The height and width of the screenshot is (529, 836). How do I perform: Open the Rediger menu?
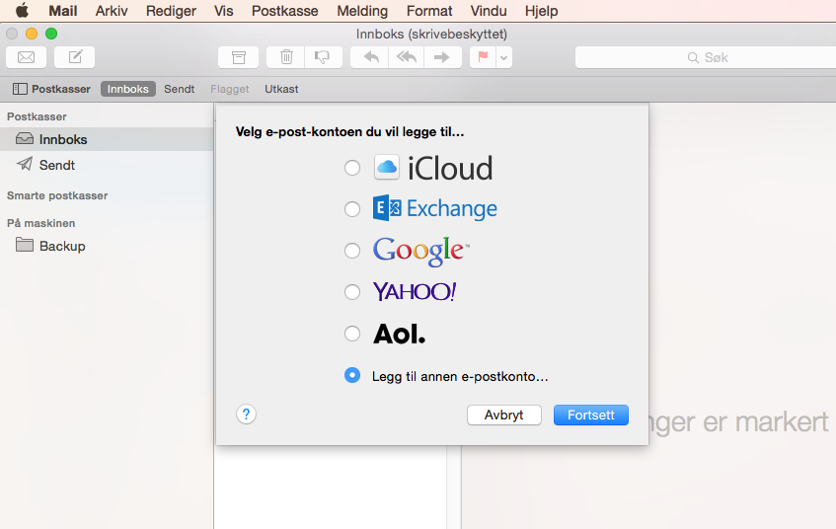click(171, 11)
